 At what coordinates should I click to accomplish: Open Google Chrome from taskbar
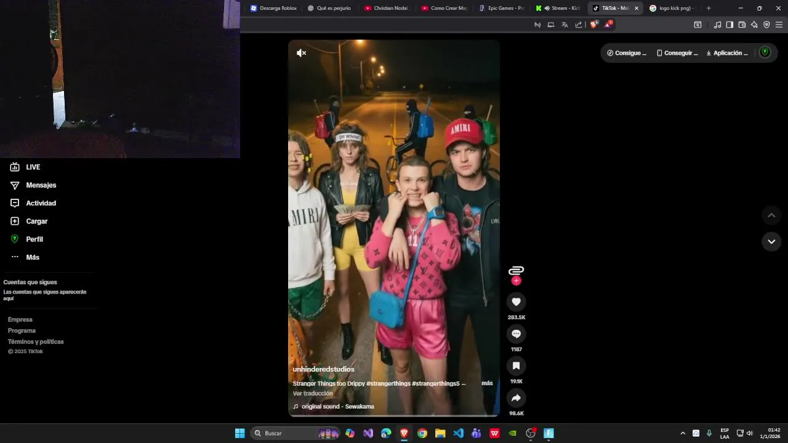click(x=422, y=433)
